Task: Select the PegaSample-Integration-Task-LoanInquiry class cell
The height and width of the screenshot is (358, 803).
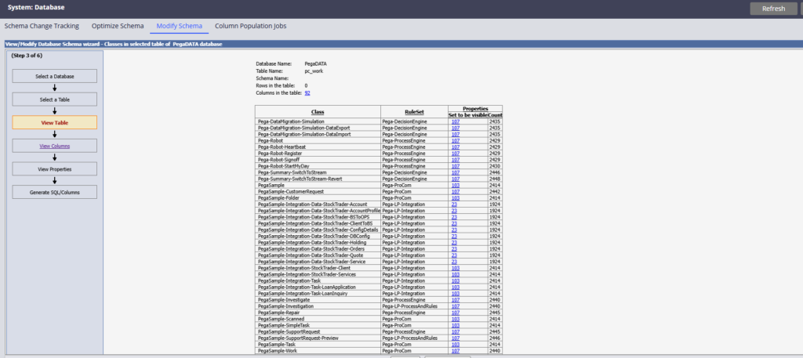Action: point(318,294)
